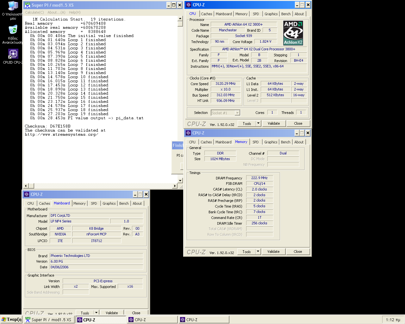Click the CAS# Latency 2.0 clocks value

tap(259, 189)
